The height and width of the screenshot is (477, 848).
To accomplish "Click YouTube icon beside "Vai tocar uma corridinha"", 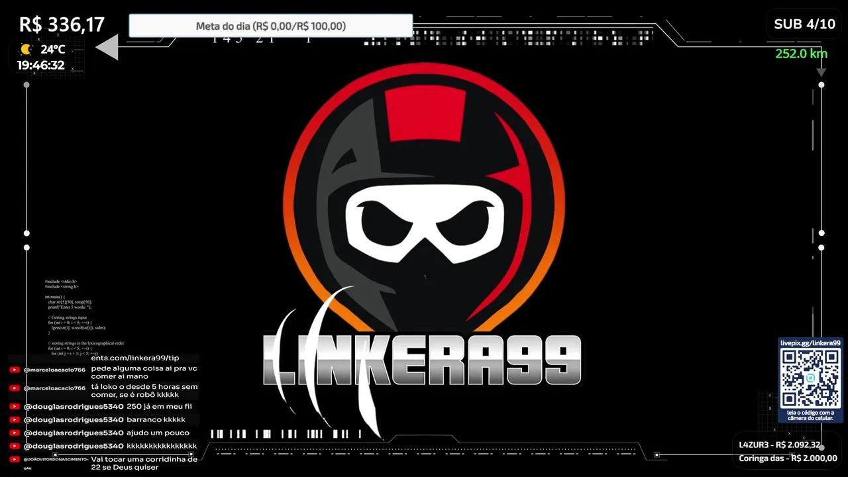I will point(15,459).
